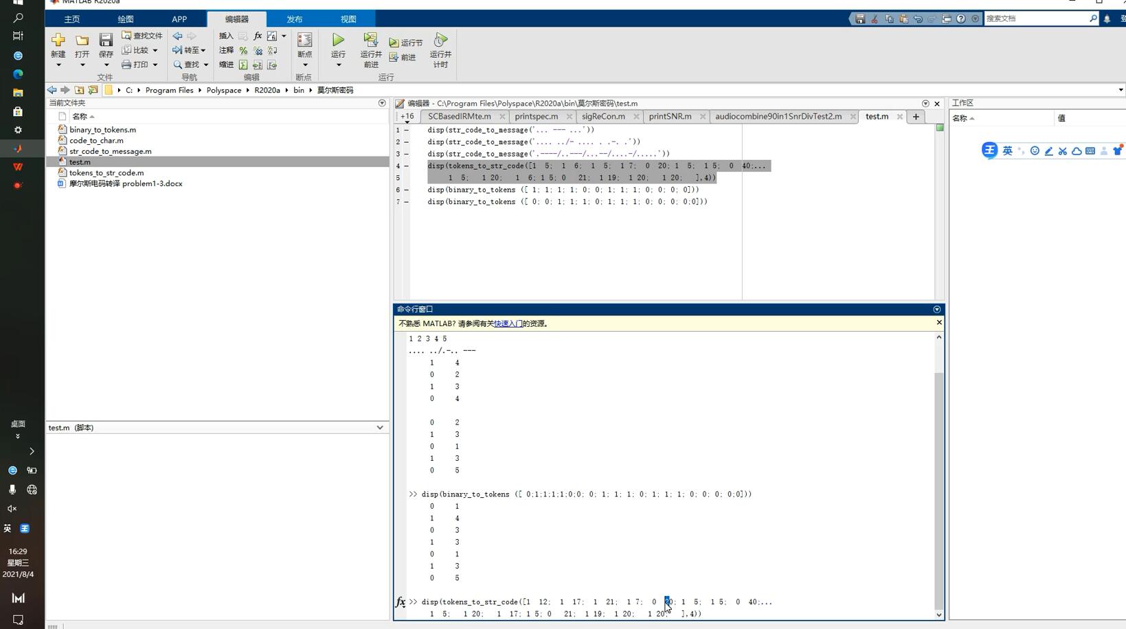Switch to the 发布 (Publish) ribbon tab

tap(295, 19)
